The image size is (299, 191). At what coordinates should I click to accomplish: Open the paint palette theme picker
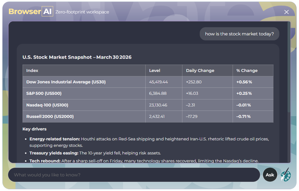click(285, 175)
